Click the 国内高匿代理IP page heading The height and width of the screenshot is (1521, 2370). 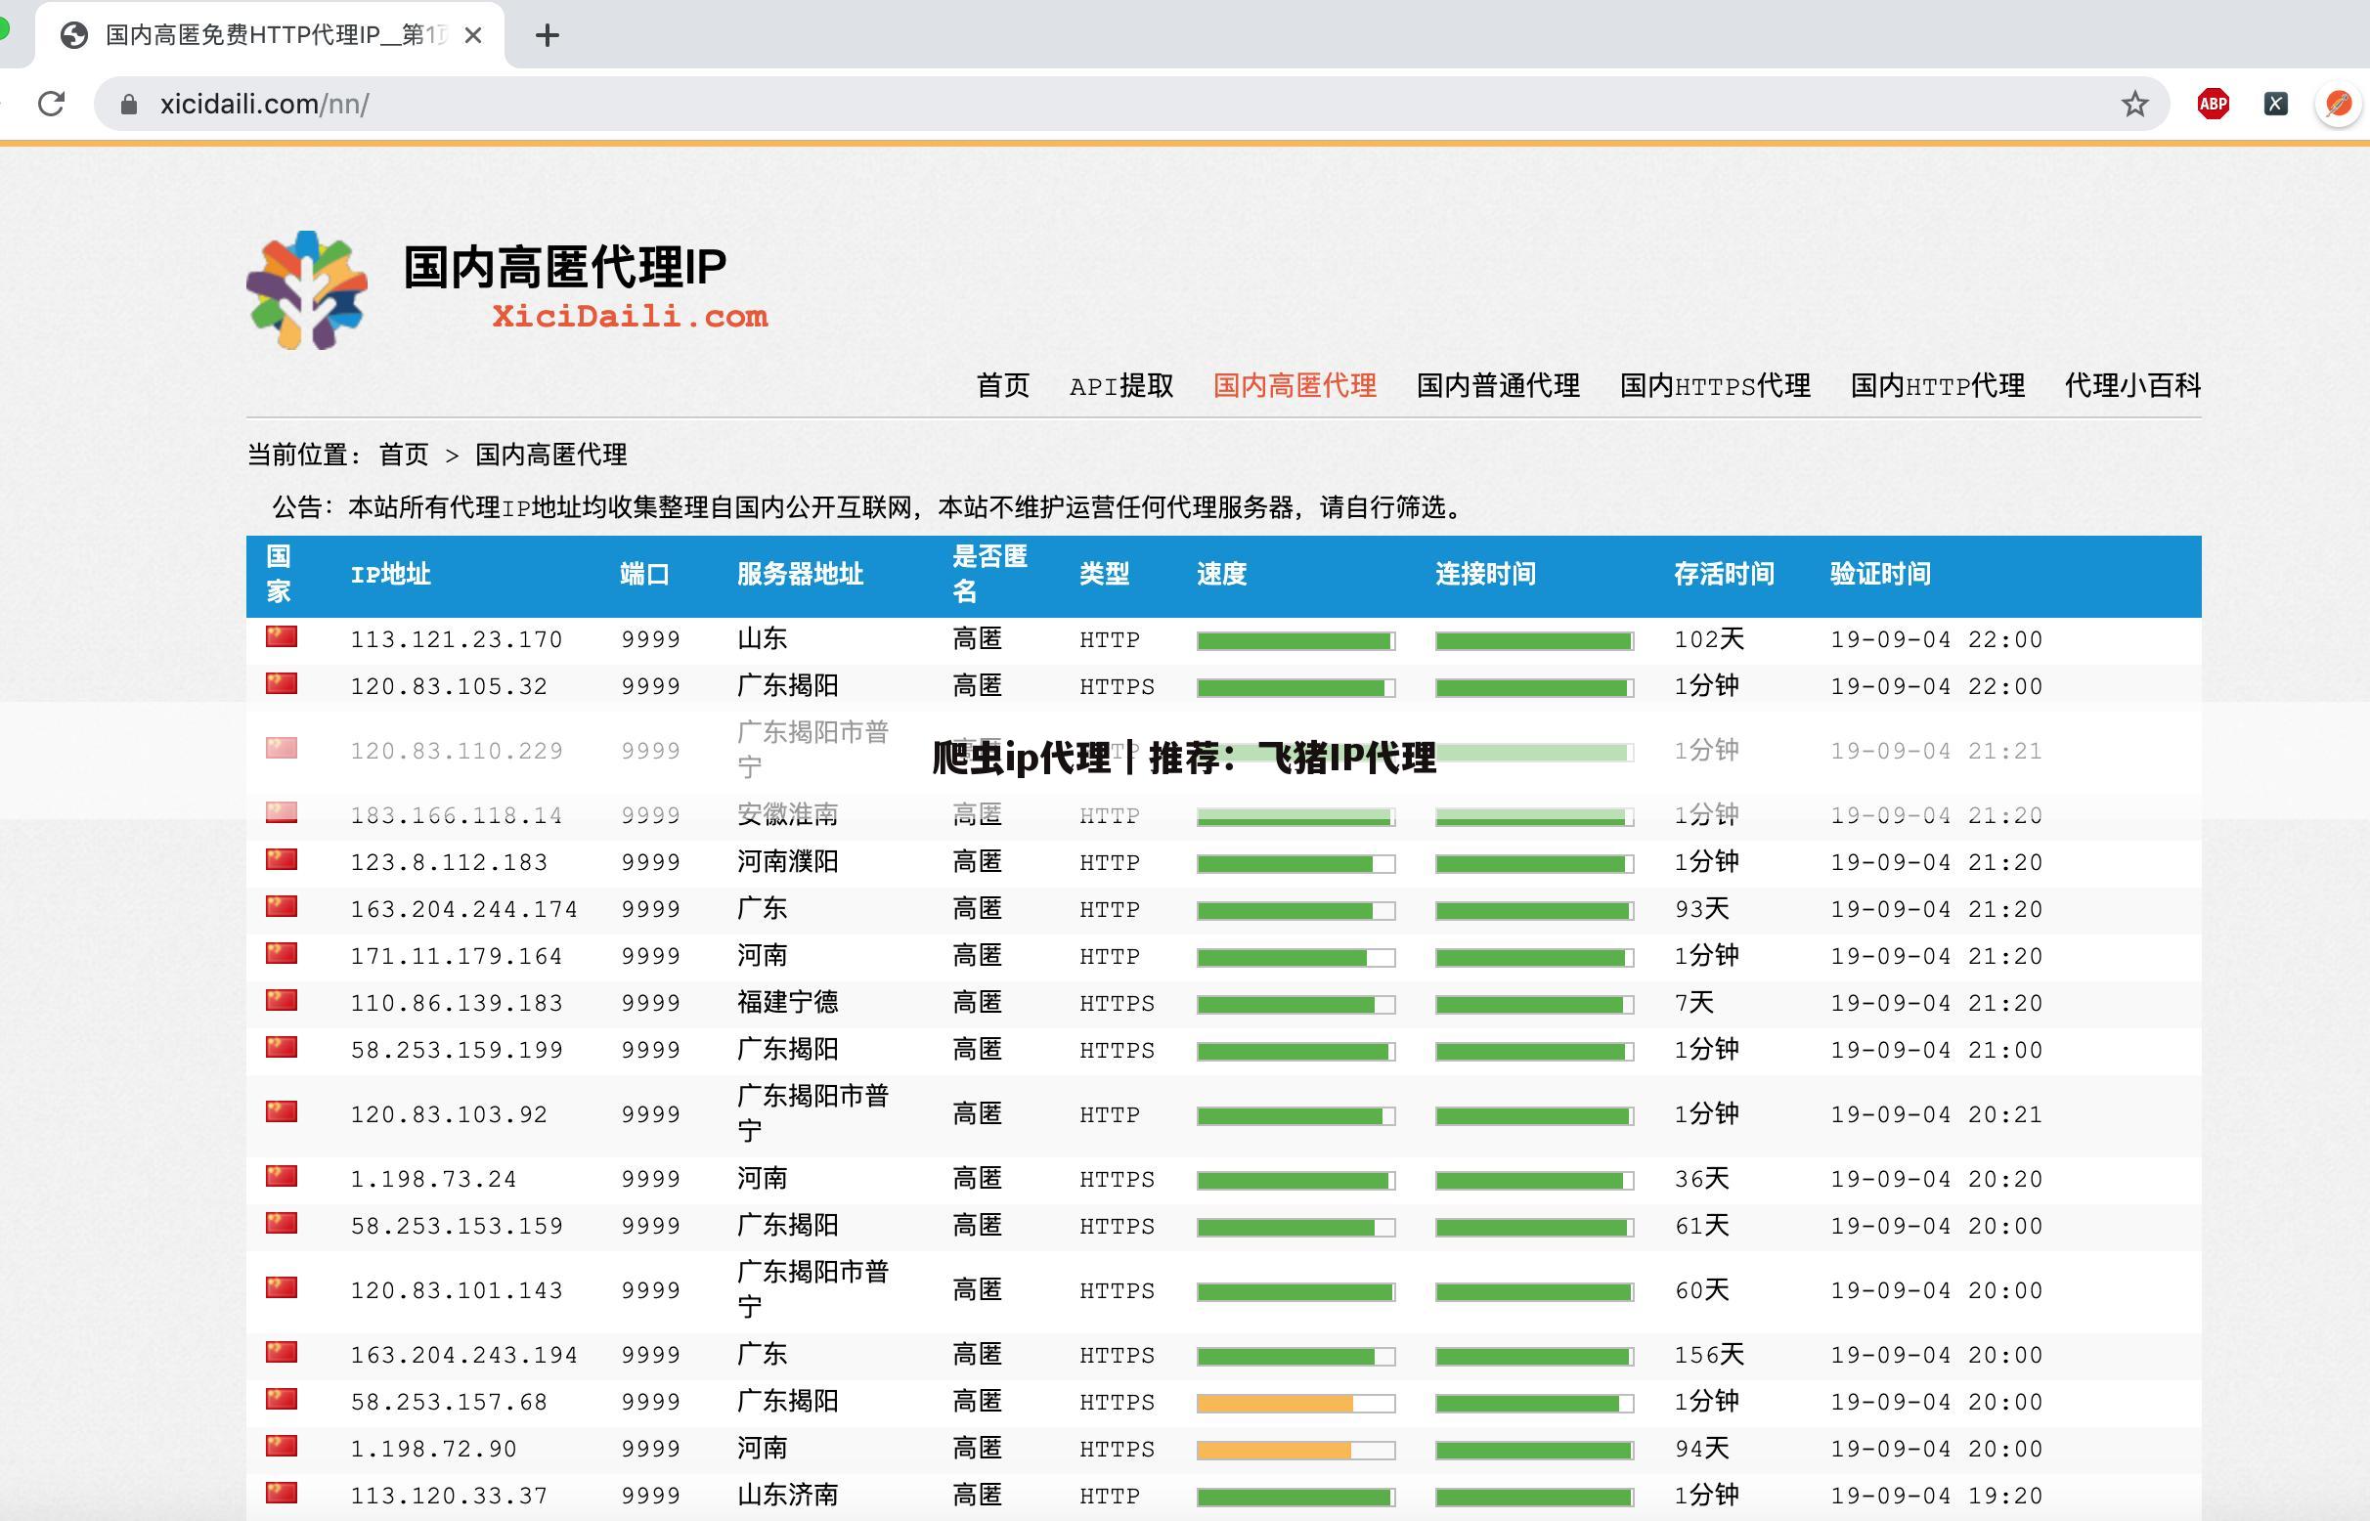pyautogui.click(x=565, y=268)
